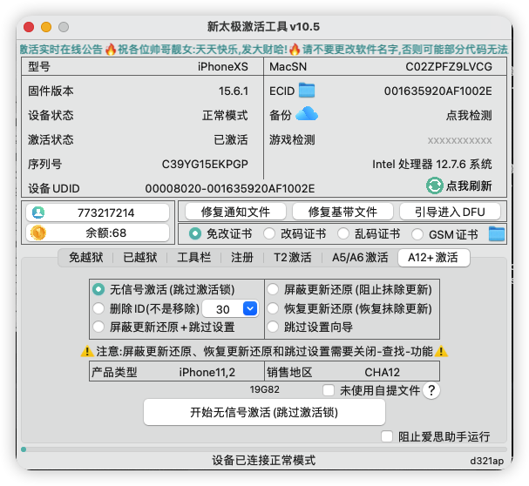Click the green refresh icon
The width and height of the screenshot is (529, 486).
coord(435,186)
